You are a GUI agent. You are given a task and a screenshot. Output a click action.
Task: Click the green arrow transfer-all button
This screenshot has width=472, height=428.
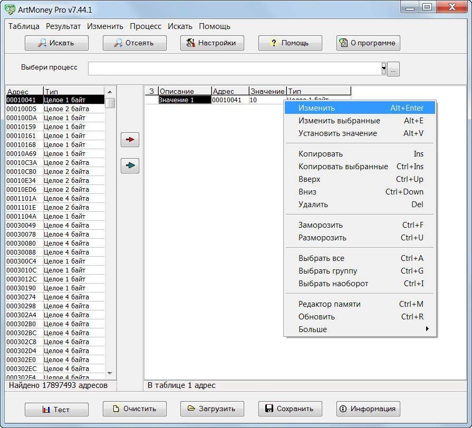point(130,166)
